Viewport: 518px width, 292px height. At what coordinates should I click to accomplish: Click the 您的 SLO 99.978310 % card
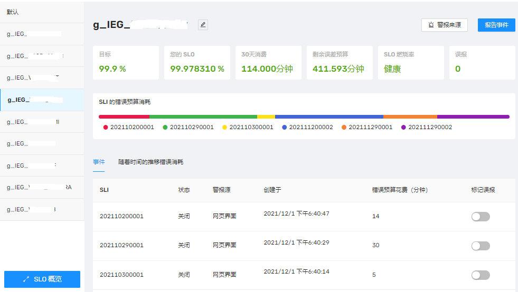coord(197,63)
